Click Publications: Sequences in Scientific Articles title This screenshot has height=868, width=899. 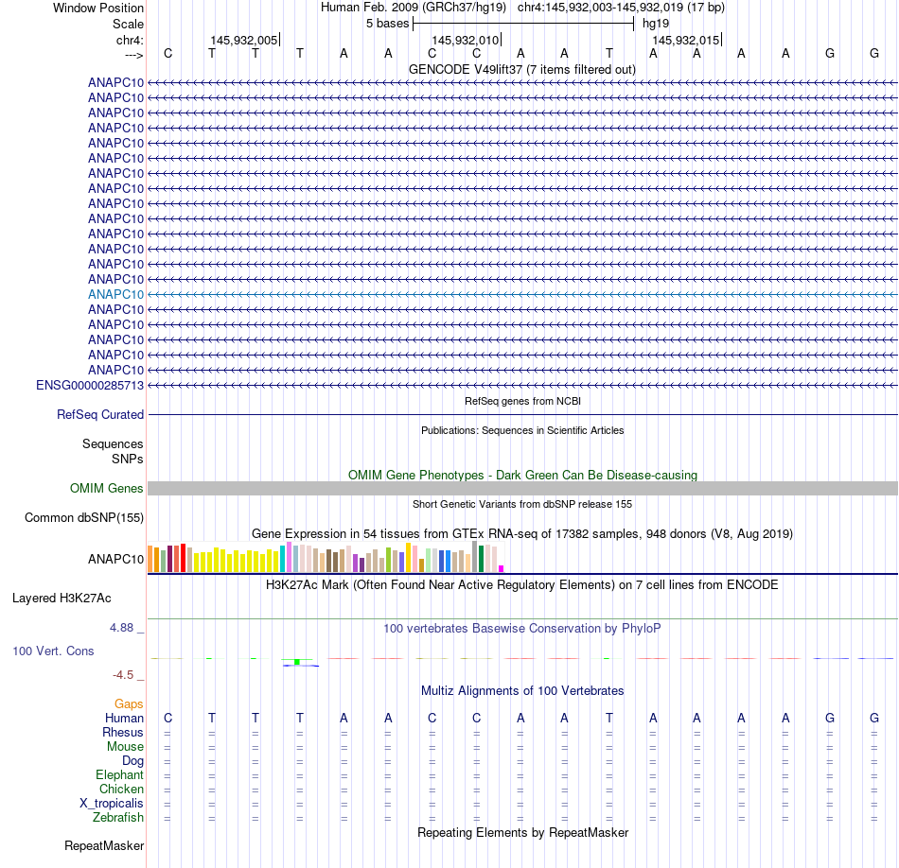(x=522, y=430)
